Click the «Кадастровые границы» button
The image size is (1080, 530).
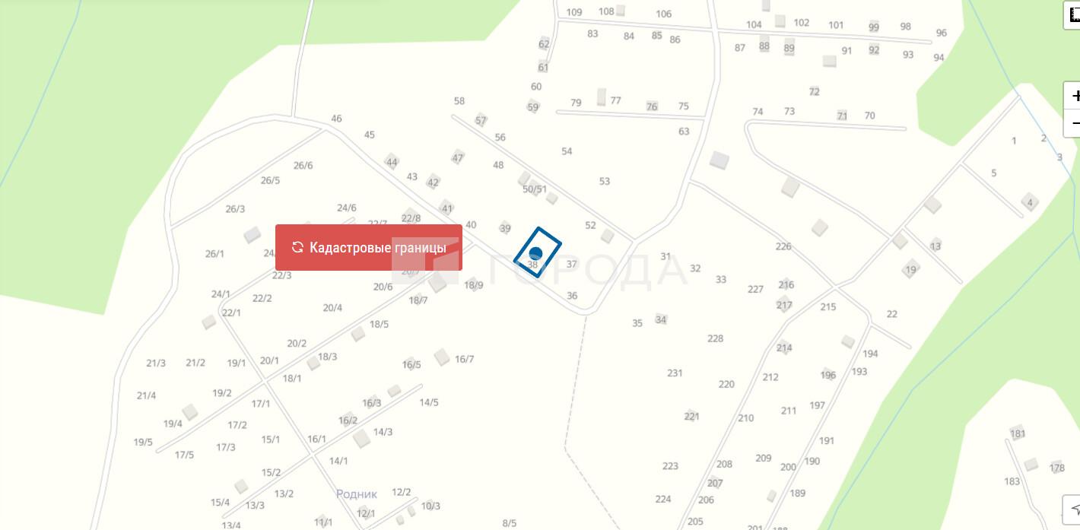click(369, 248)
